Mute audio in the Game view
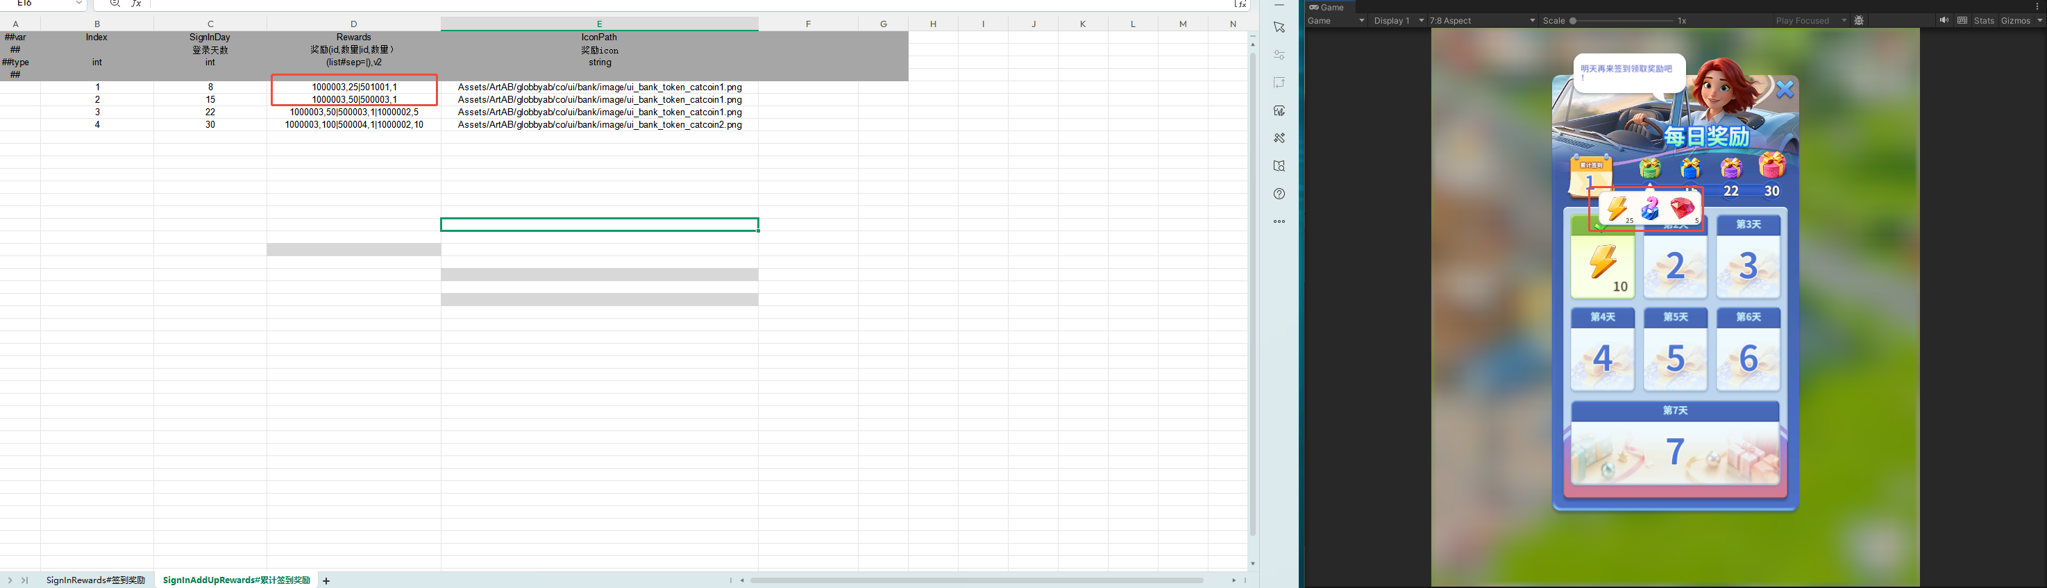This screenshot has width=2047, height=588. 1944,21
